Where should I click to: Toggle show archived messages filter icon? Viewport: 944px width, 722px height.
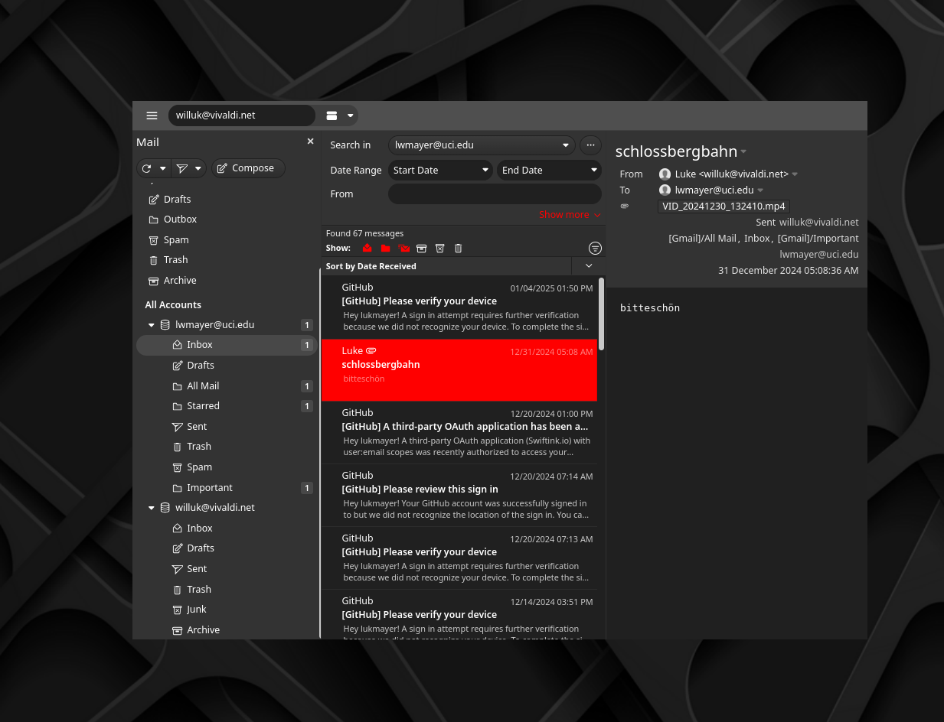tap(422, 248)
